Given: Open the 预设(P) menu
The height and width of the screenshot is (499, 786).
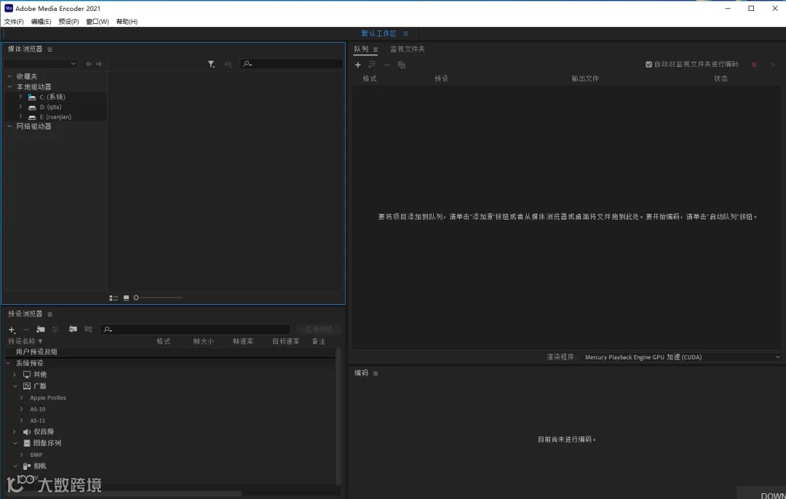Looking at the screenshot, I should [68, 22].
